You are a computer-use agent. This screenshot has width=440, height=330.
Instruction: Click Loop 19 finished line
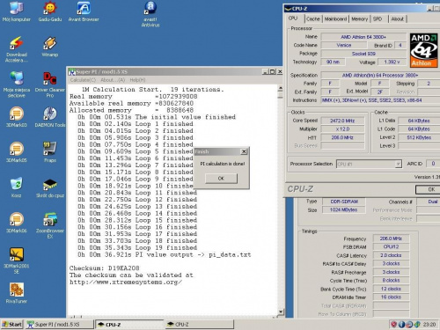pos(137,248)
